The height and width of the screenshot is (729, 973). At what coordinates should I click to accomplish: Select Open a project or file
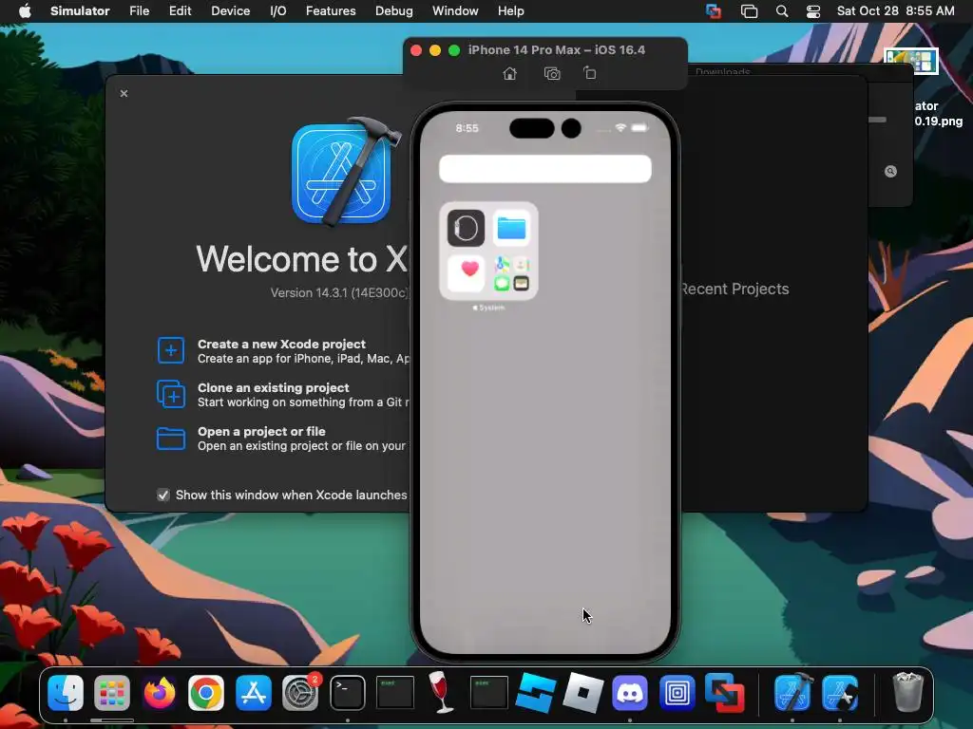(261, 432)
